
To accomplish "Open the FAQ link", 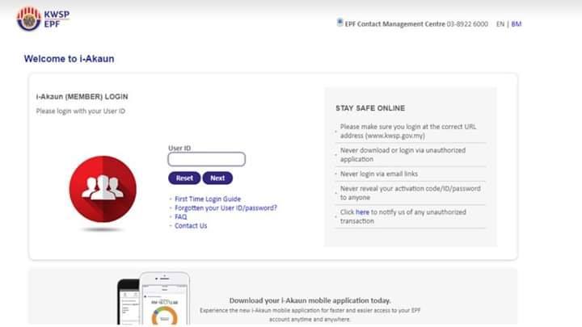I will 181,217.
